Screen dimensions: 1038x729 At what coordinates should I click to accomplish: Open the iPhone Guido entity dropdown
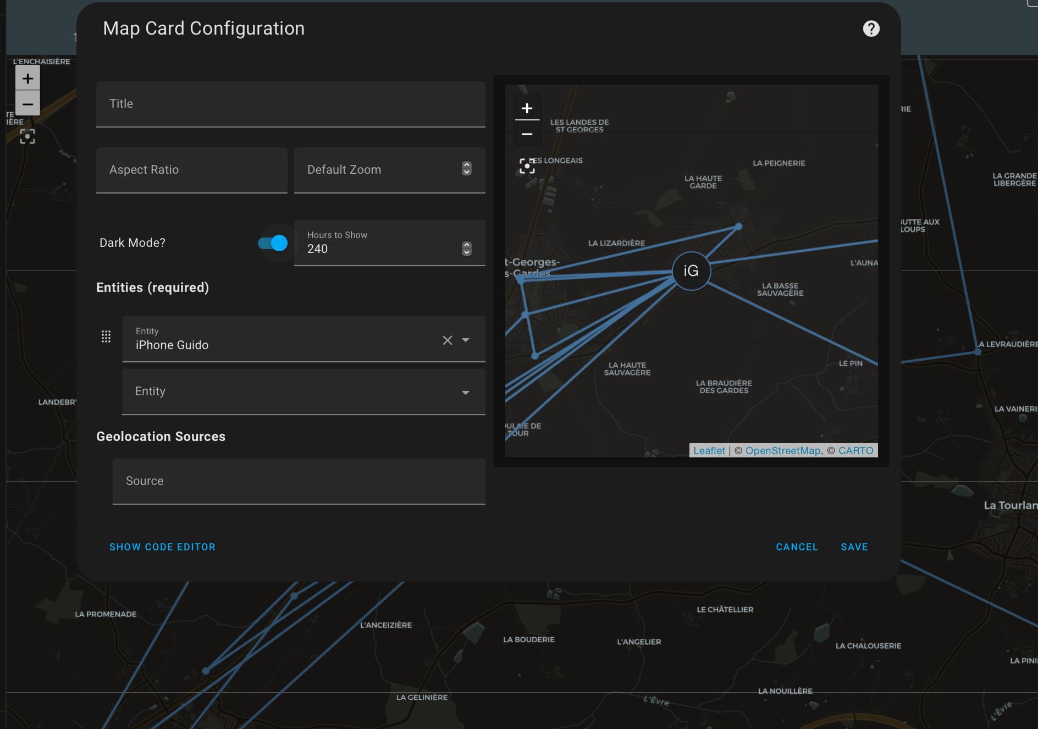click(465, 340)
